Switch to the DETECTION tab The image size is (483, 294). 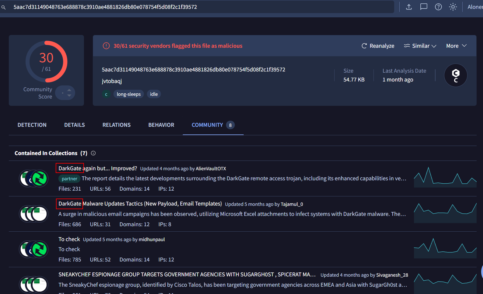pos(32,125)
